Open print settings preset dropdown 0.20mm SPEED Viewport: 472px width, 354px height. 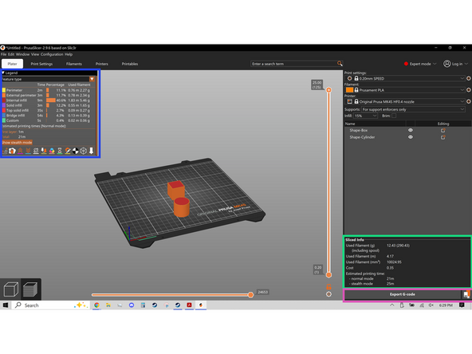point(406,78)
